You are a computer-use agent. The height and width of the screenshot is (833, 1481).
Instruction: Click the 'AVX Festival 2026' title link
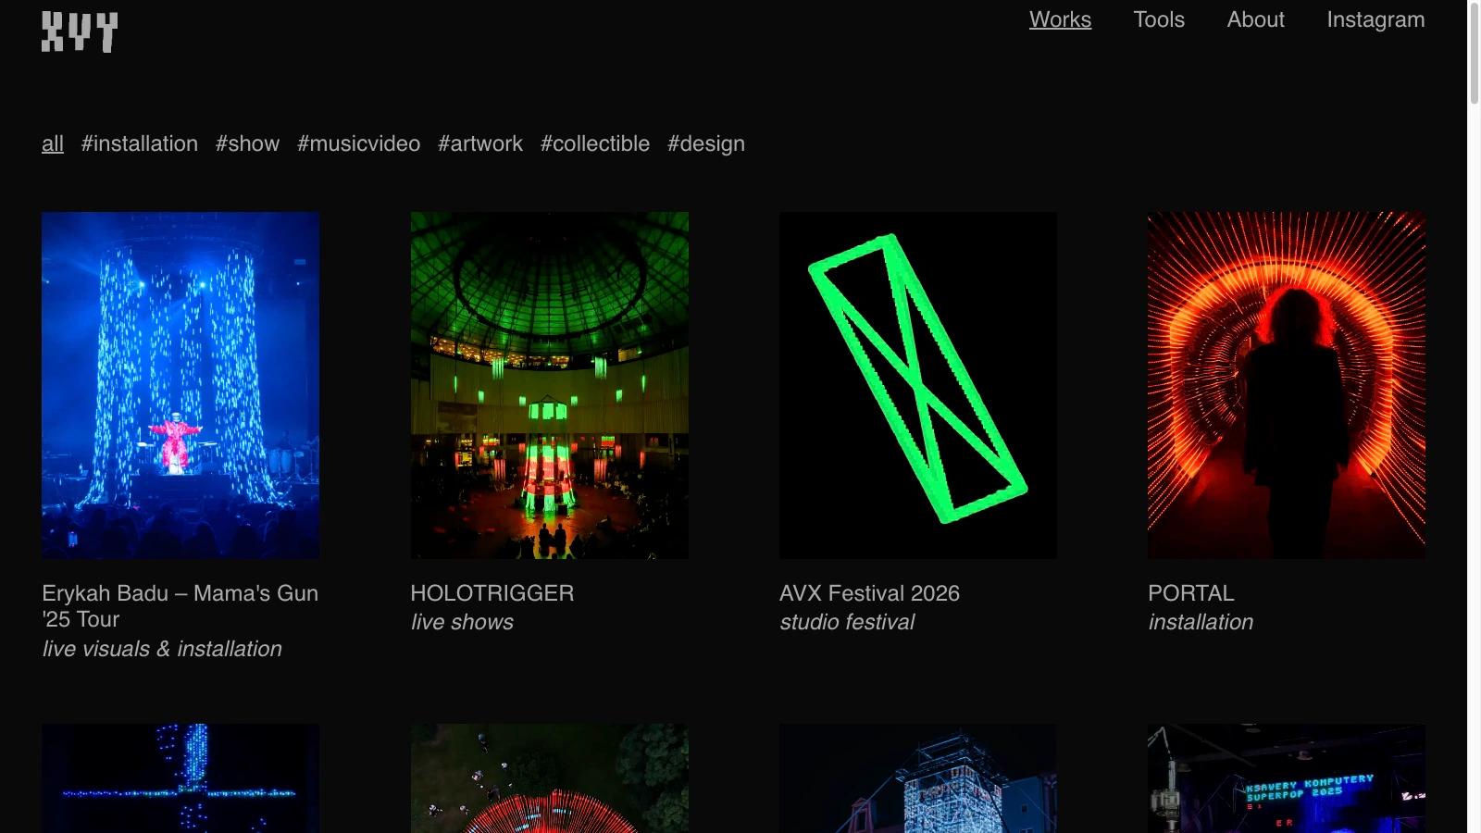coord(869,593)
